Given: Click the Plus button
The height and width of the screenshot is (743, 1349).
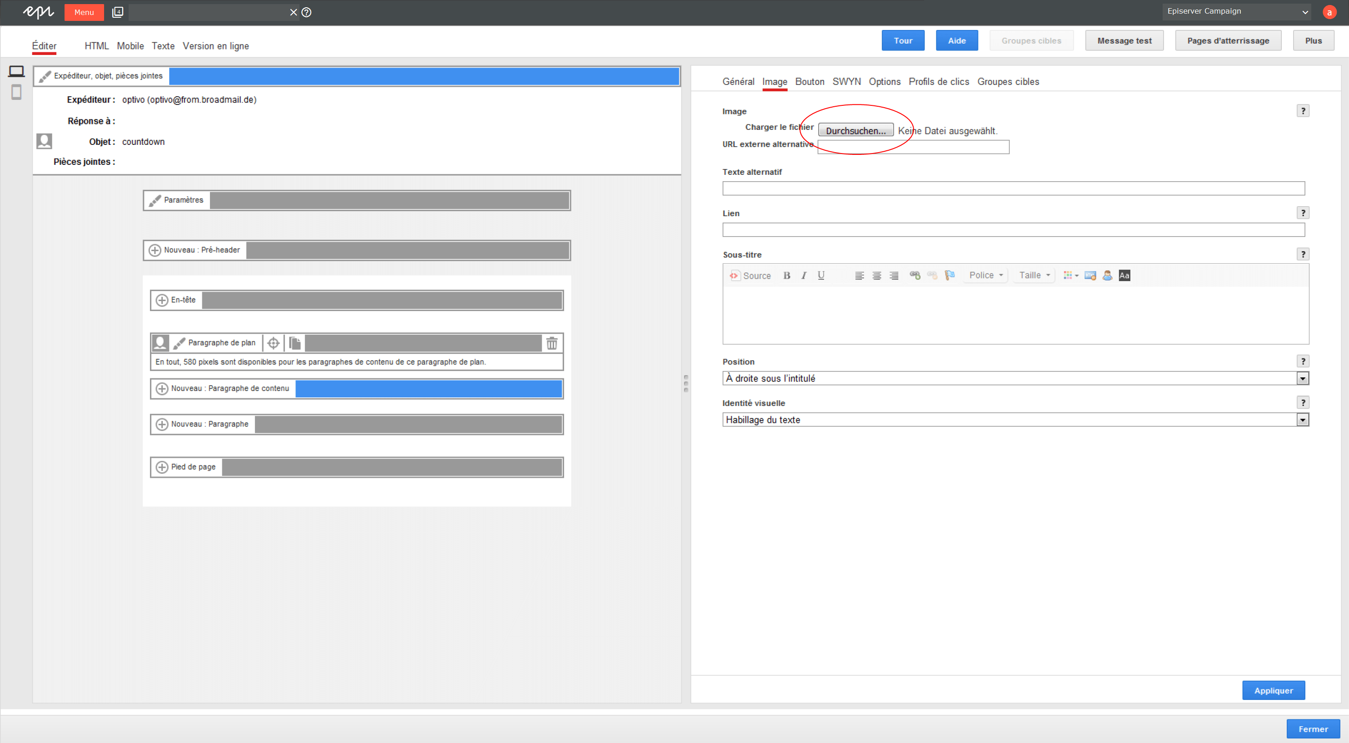Looking at the screenshot, I should 1314,40.
